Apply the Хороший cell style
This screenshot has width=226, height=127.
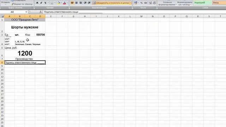pyautogui.click(x=202, y=2)
